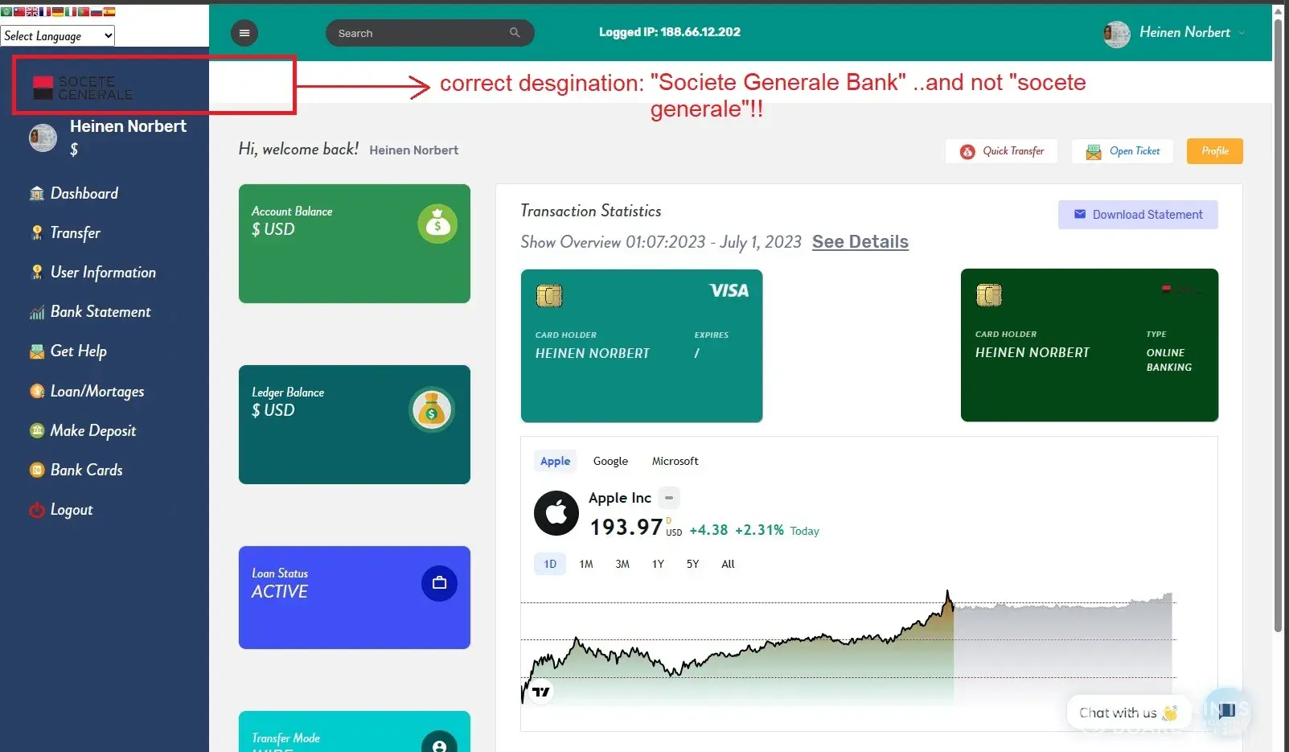Click the Quick Transfer button
This screenshot has height=752, width=1289.
(1002, 151)
